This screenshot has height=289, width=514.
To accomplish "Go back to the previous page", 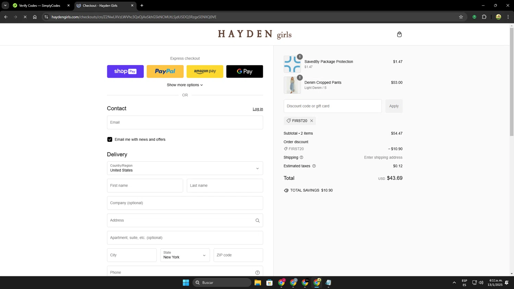I will click(6, 17).
